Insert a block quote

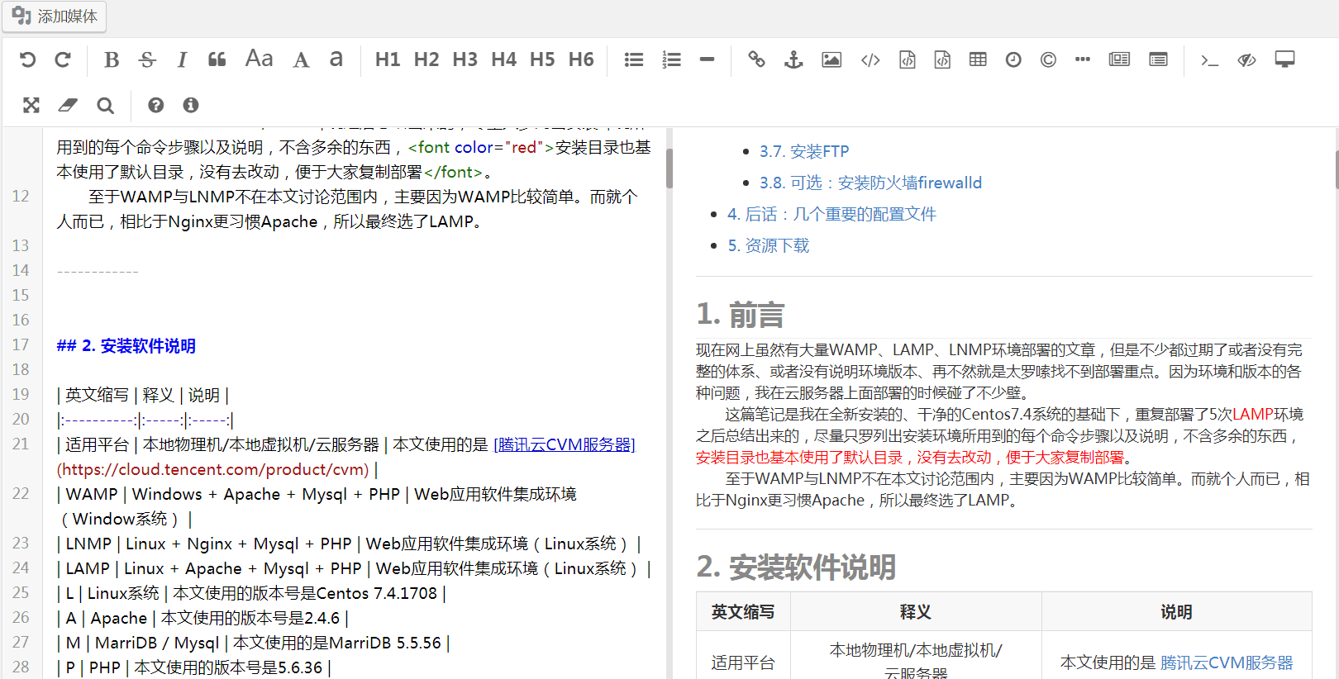217,59
